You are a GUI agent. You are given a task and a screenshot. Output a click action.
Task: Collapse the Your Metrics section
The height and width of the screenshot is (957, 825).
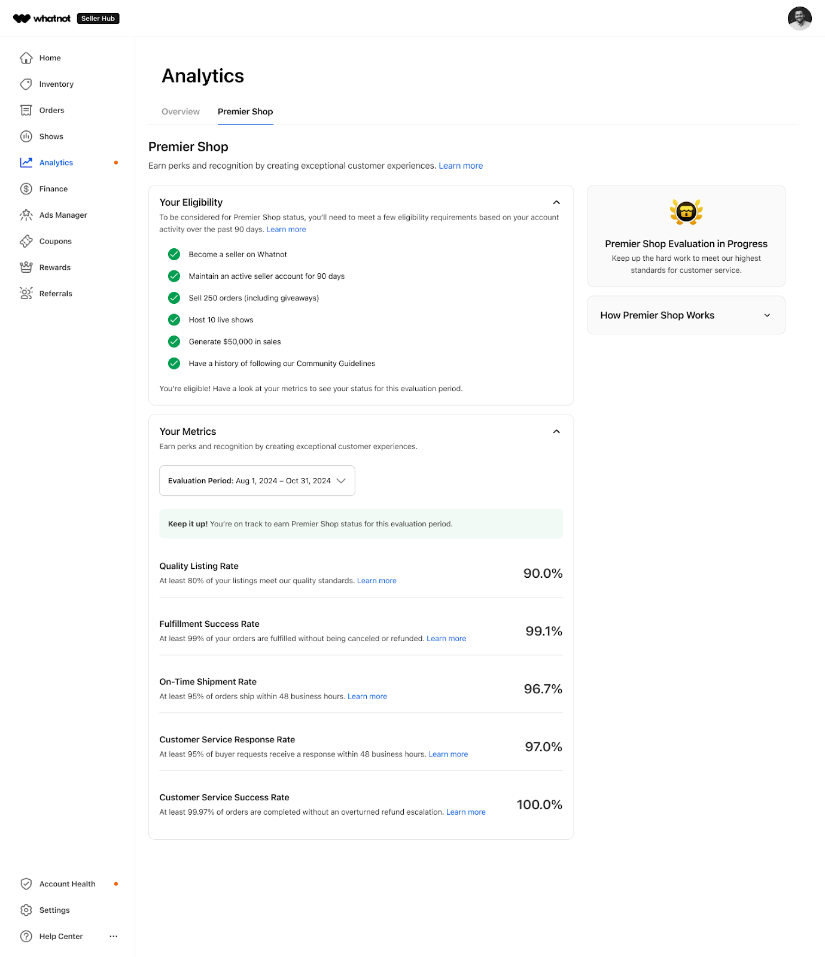point(556,432)
